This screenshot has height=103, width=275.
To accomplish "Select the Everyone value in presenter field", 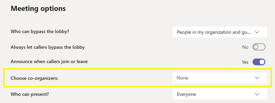I will click(186, 94).
